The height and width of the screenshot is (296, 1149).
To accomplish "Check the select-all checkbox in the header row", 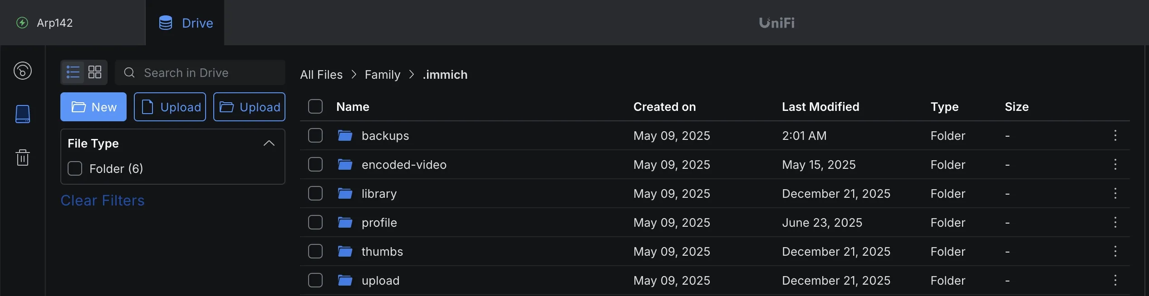I will pos(315,106).
